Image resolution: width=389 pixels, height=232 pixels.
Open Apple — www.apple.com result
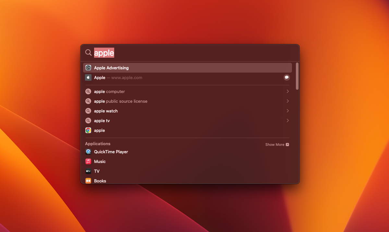pos(187,77)
